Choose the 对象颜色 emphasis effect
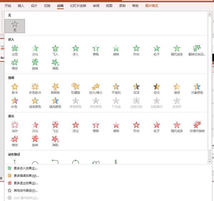 click(197, 89)
